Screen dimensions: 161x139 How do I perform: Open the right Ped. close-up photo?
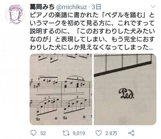click(x=125, y=89)
